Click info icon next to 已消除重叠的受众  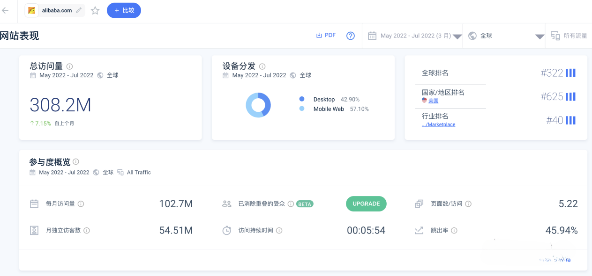pyautogui.click(x=291, y=204)
